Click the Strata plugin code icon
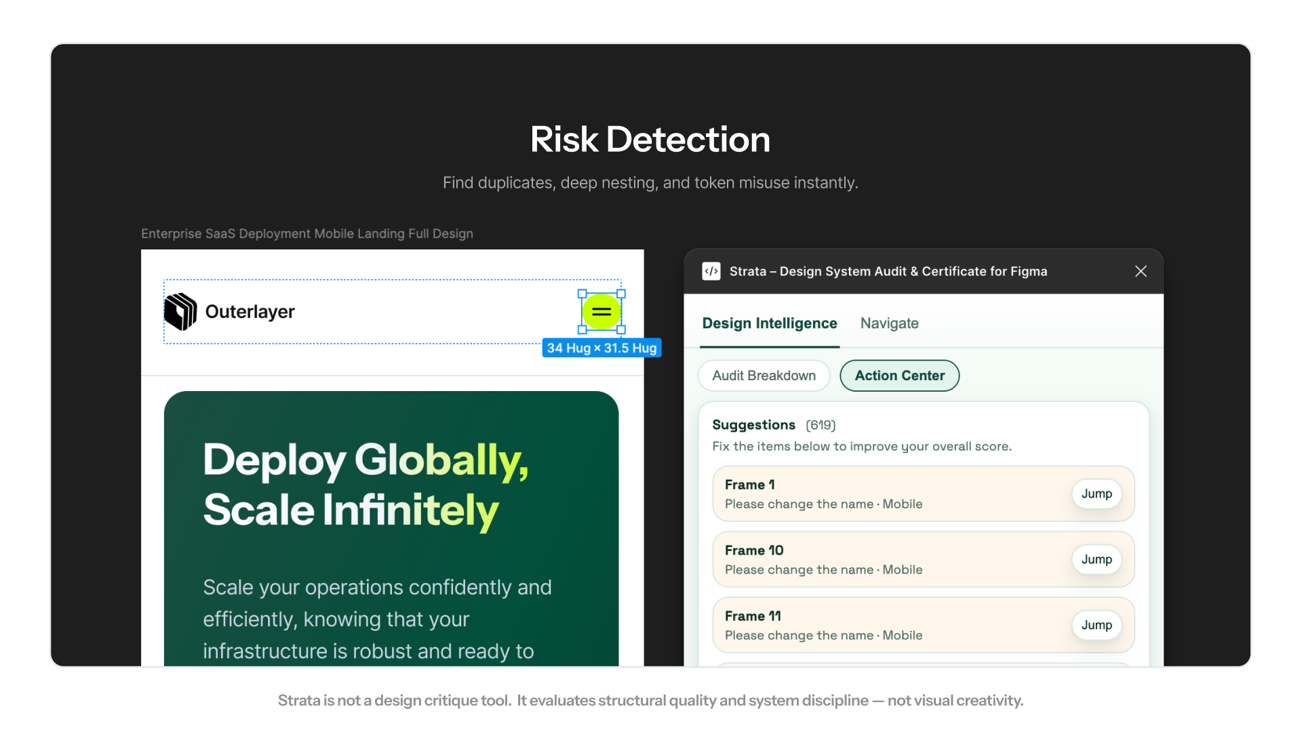Image resolution: width=1302 pixels, height=732 pixels. pos(711,271)
